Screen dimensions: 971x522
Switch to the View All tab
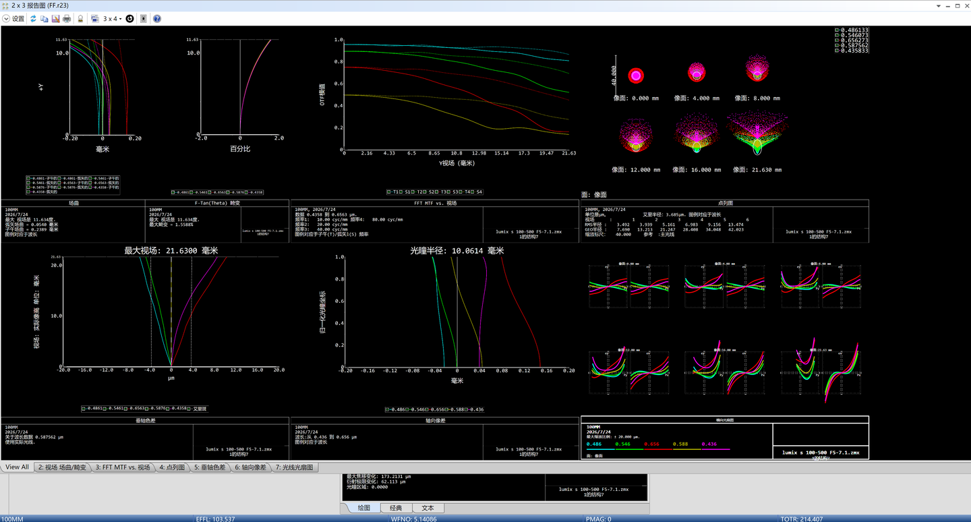(17, 467)
